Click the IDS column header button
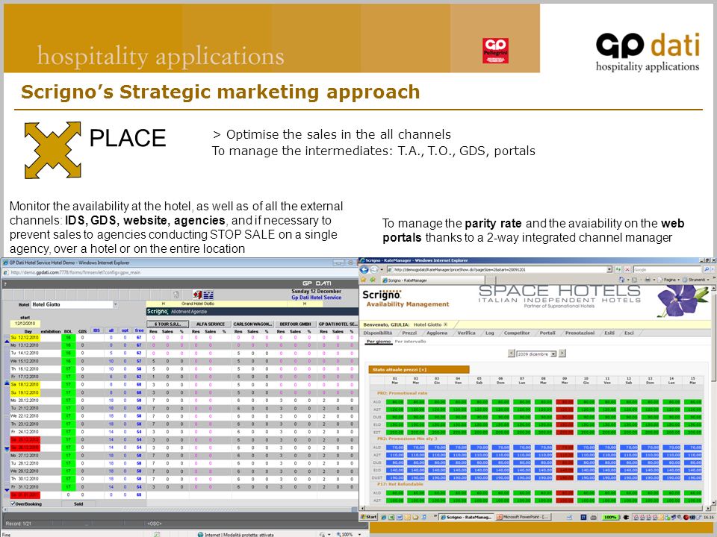 point(96,330)
